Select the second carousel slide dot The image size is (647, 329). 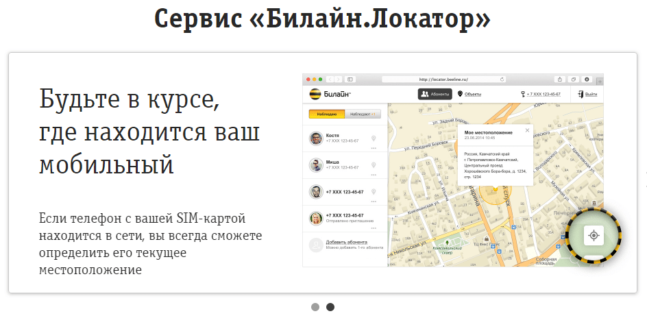tap(330, 307)
